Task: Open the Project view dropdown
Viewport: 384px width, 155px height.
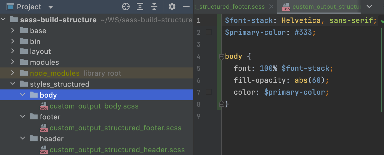Action: (x=50, y=7)
